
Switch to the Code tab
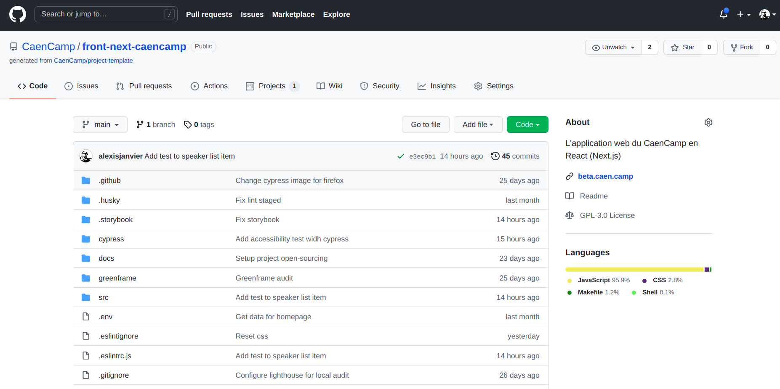[32, 86]
